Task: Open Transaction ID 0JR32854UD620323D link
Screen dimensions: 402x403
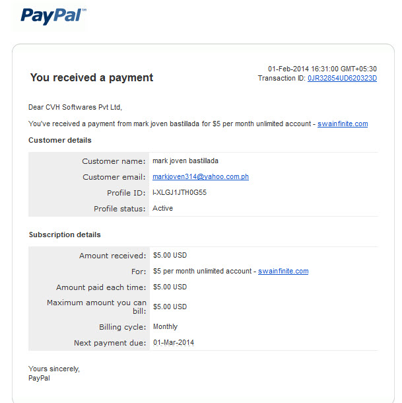Action: (342, 78)
